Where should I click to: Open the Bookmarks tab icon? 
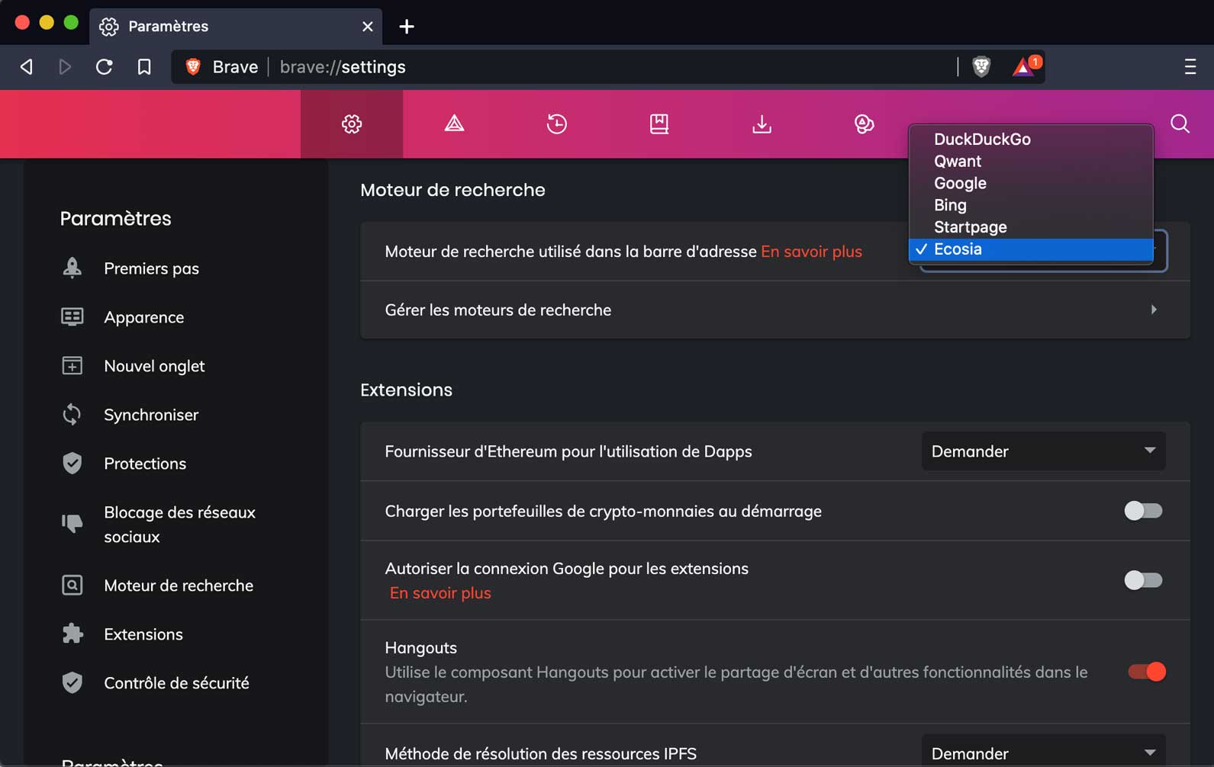pyautogui.click(x=659, y=124)
